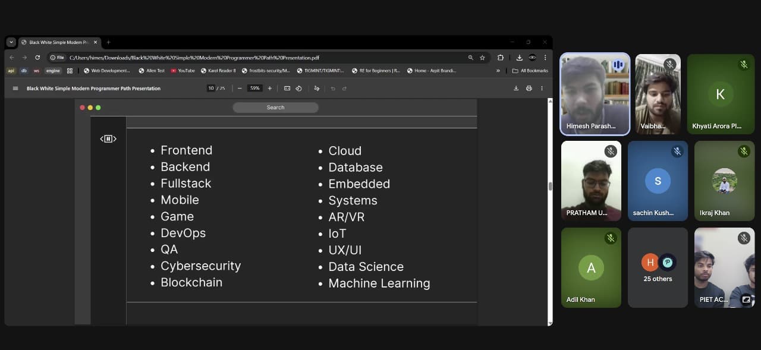Select the sachin Kush participant tile
This screenshot has height=350, width=761.
(x=658, y=181)
